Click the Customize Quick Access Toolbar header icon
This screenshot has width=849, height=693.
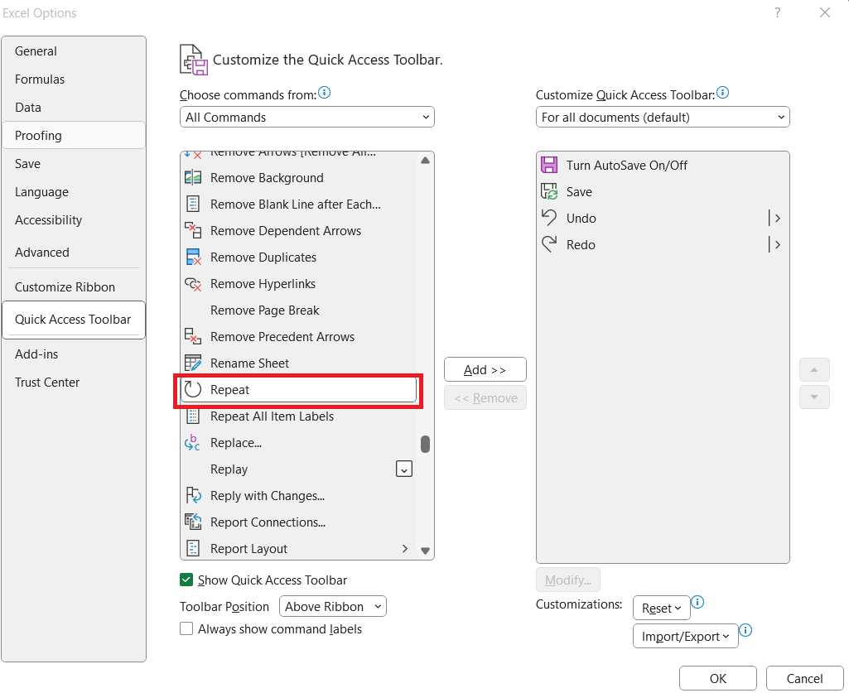[x=193, y=60]
